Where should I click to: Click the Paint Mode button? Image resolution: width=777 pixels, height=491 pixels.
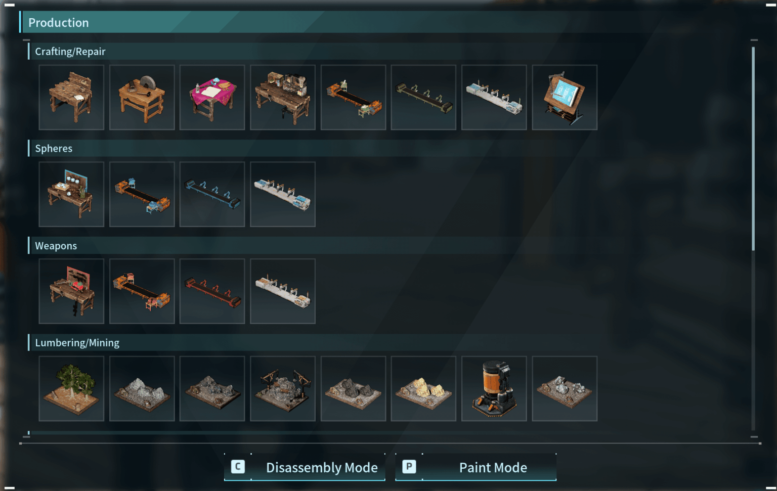click(476, 467)
